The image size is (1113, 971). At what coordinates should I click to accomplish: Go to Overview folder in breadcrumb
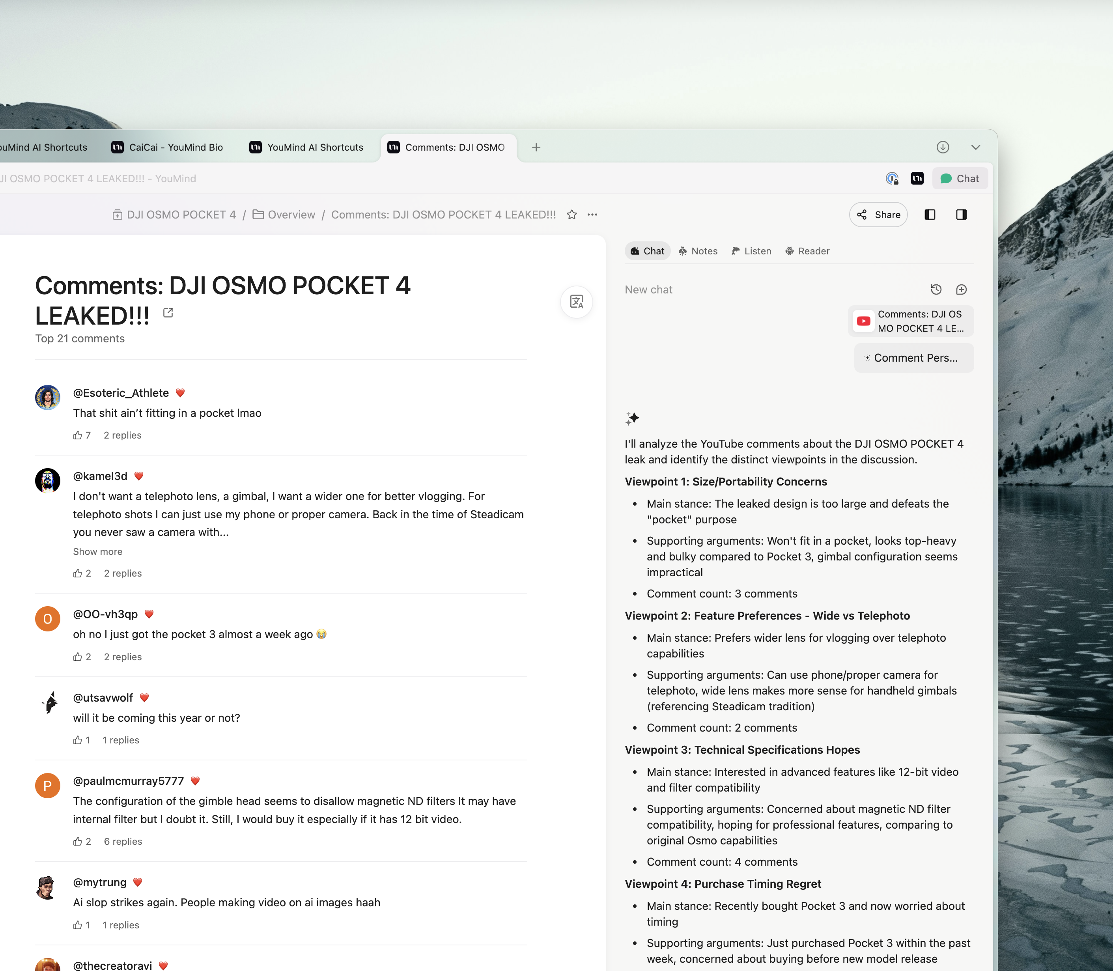coord(291,215)
